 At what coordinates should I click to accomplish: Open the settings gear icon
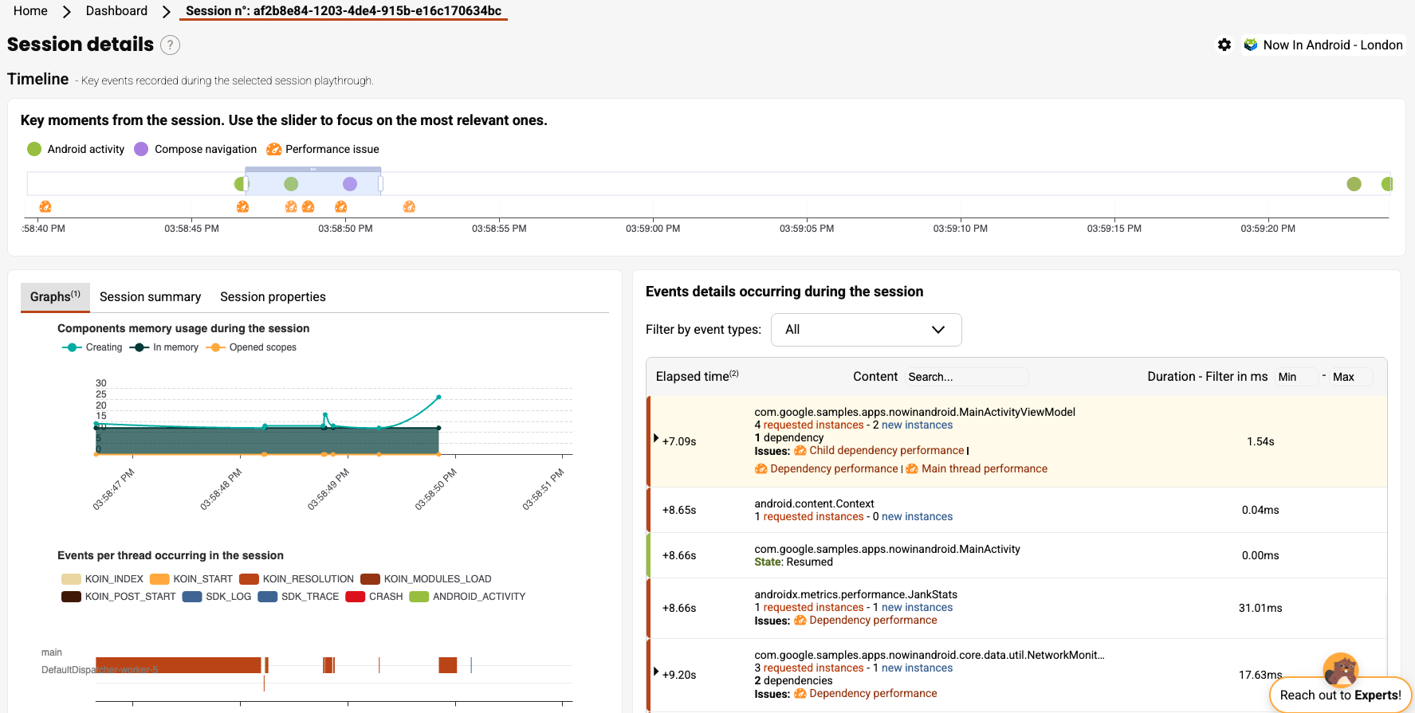click(x=1224, y=45)
